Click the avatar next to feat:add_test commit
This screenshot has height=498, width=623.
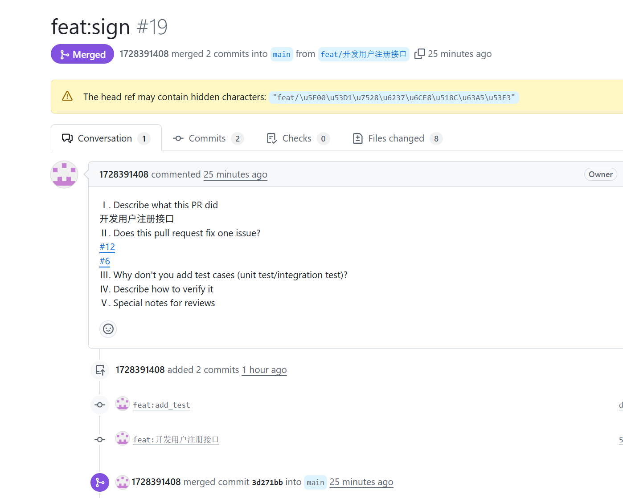[123, 404]
